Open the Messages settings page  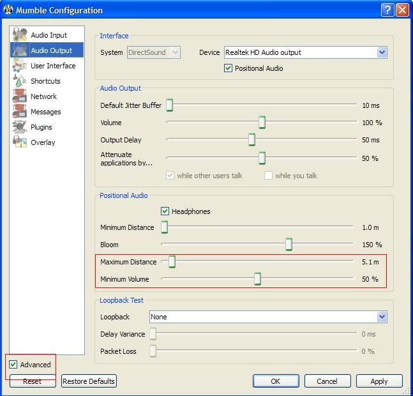(45, 112)
